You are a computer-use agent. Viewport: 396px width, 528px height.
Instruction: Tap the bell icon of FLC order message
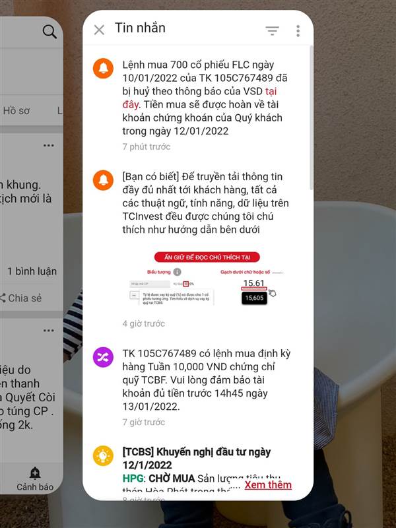103,69
